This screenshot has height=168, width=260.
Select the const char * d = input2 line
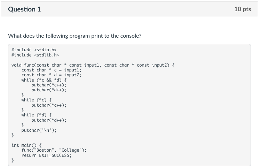click(x=51, y=75)
